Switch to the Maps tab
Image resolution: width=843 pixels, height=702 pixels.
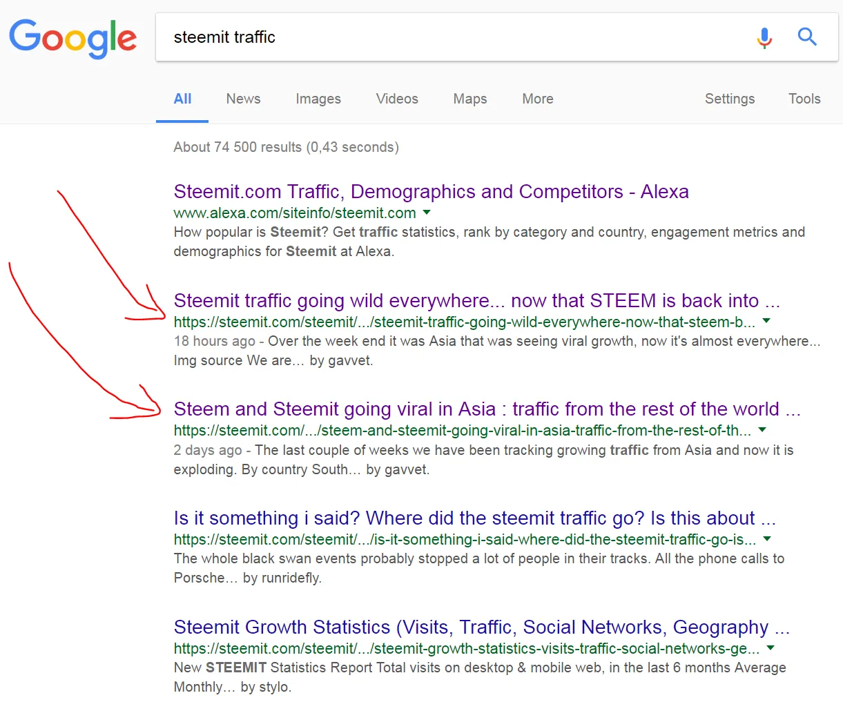tap(470, 99)
